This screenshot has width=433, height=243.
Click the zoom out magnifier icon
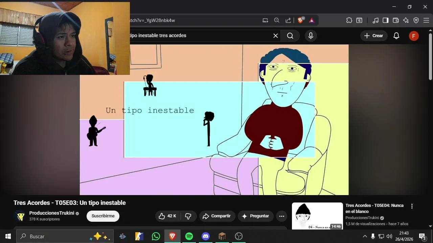pyautogui.click(x=277, y=20)
